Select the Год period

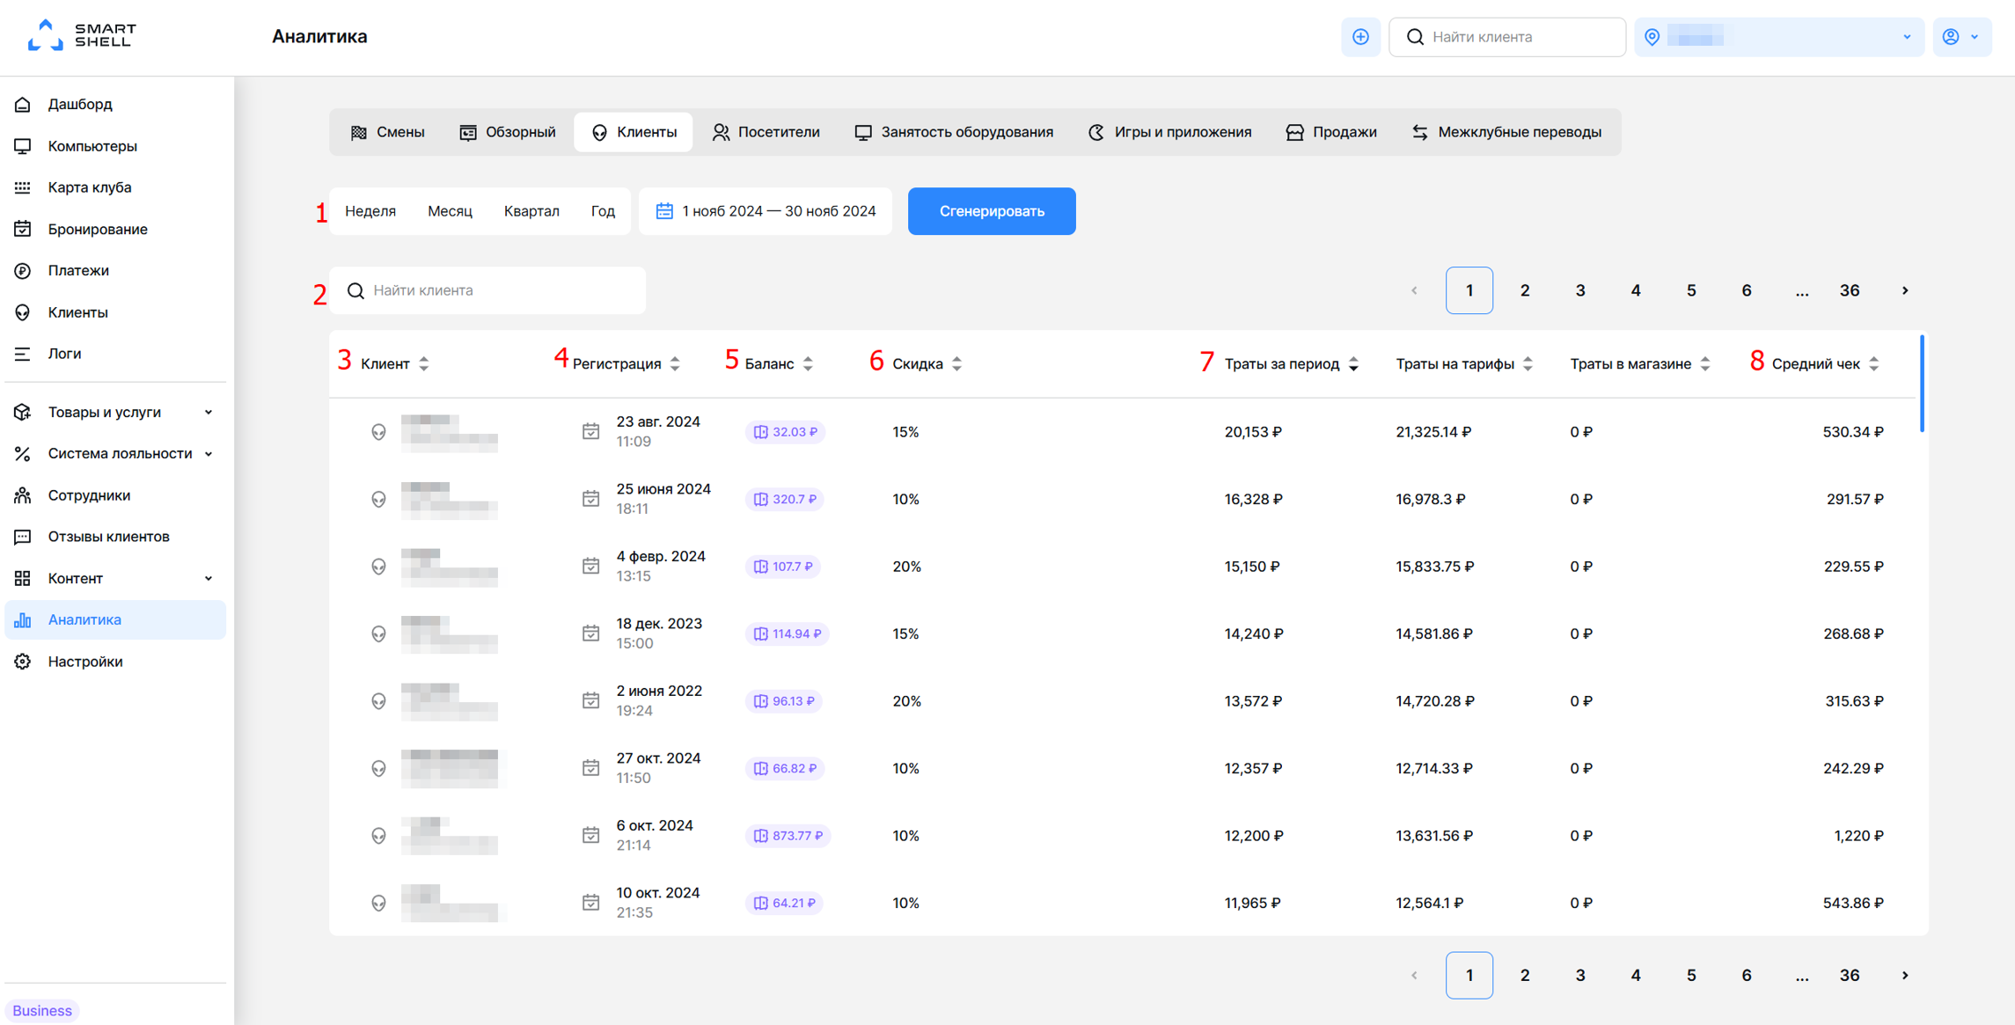(603, 211)
